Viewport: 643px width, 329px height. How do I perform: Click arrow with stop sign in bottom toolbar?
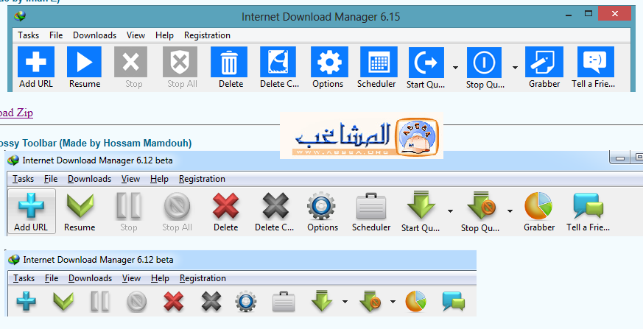(x=370, y=301)
